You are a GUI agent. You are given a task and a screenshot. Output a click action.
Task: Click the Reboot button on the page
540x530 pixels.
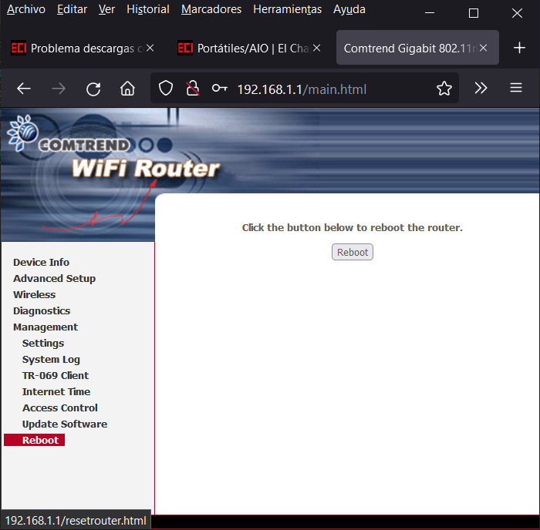click(353, 252)
